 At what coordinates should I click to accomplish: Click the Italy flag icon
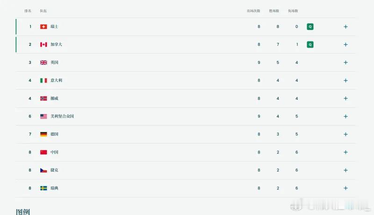pyautogui.click(x=43, y=80)
